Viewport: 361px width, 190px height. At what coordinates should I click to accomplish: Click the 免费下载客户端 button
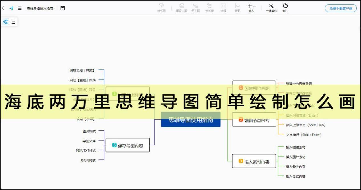pyautogui.click(x=341, y=8)
